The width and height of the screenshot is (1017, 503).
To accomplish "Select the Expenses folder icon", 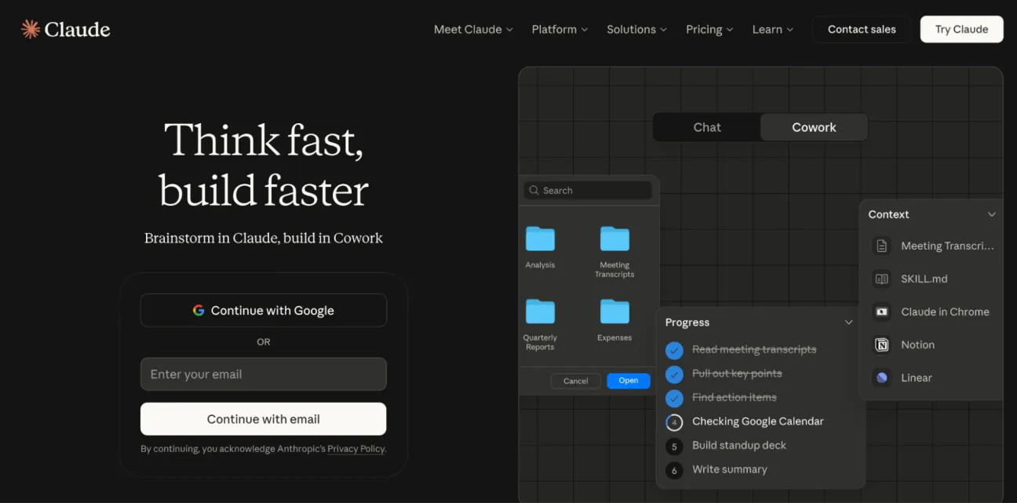I will (x=614, y=312).
